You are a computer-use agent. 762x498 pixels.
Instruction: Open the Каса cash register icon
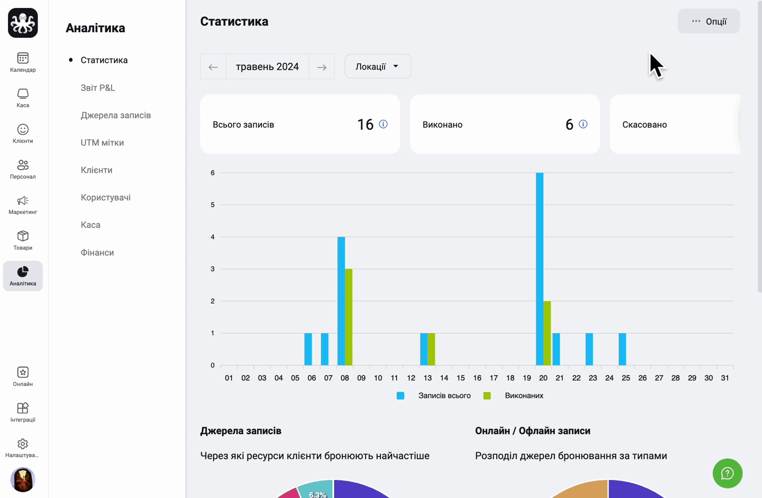click(x=23, y=98)
